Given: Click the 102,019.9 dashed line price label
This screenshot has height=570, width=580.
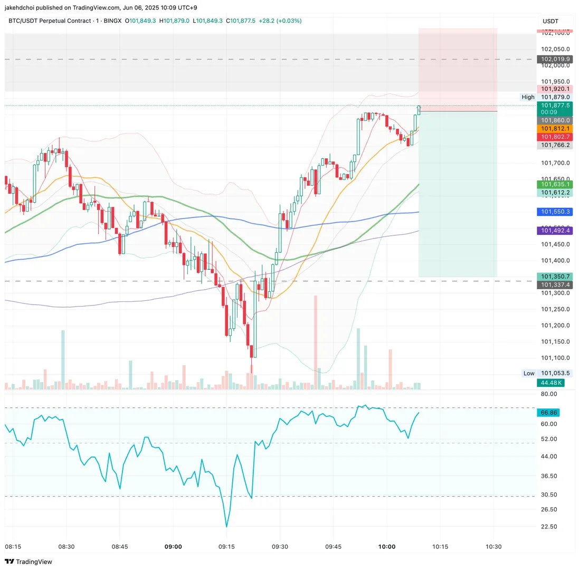Looking at the screenshot, I should point(555,59).
